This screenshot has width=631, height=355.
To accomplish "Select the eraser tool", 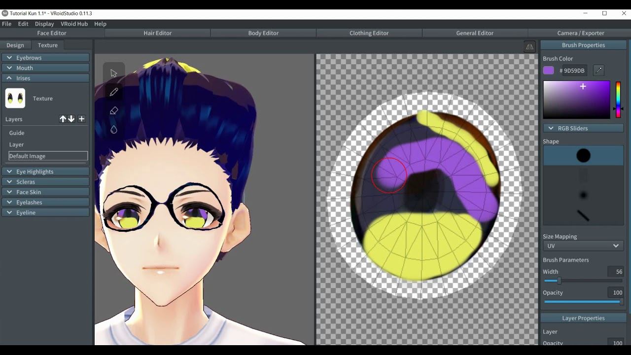I will [114, 111].
